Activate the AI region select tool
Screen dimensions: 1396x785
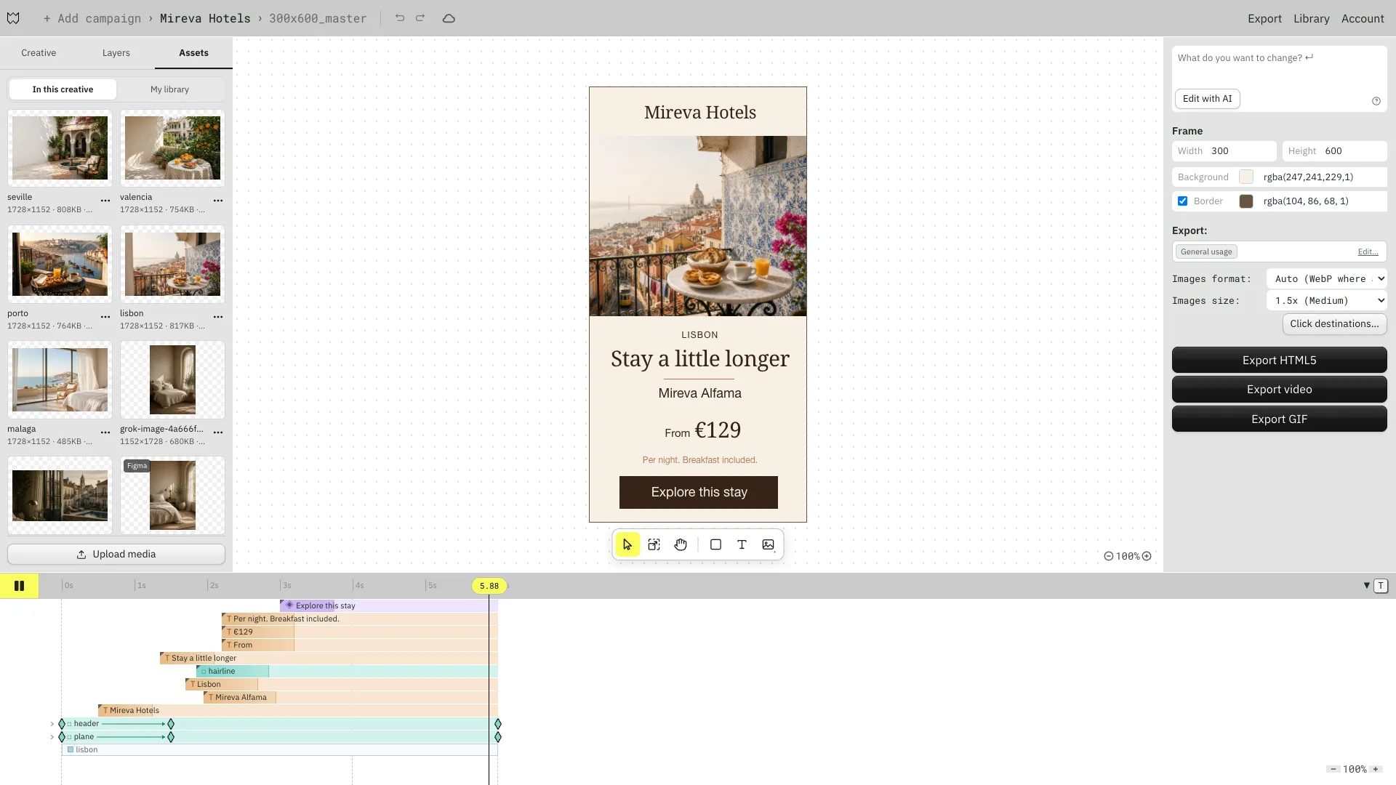point(654,544)
